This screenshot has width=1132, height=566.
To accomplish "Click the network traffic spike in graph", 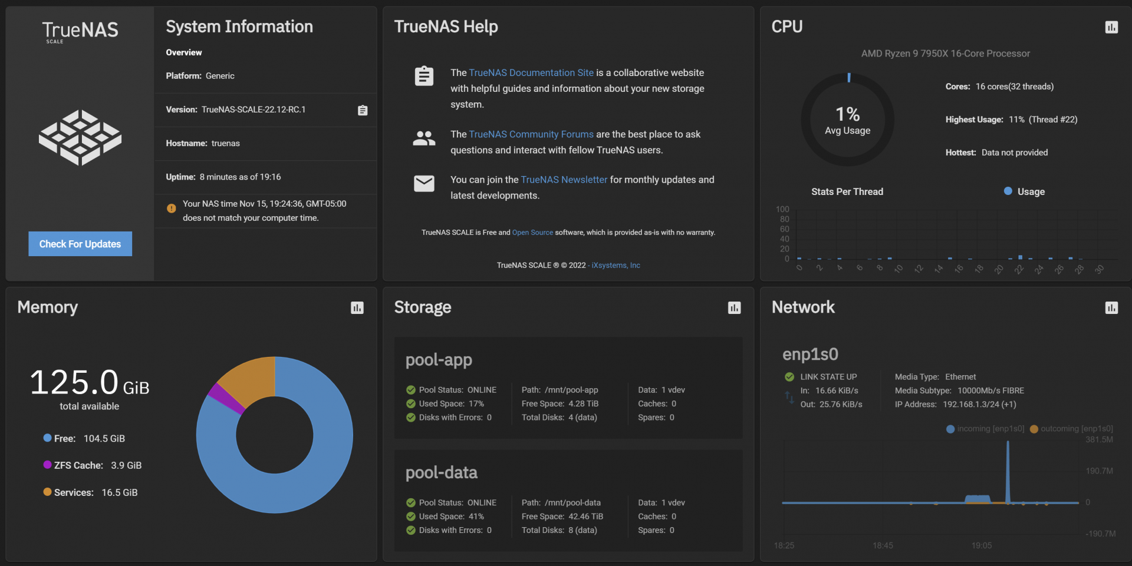I will 1008,471.
